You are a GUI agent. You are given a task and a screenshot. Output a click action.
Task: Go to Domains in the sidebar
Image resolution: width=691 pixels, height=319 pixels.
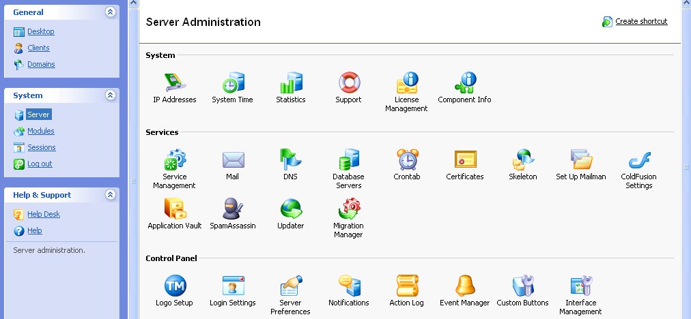(x=41, y=64)
